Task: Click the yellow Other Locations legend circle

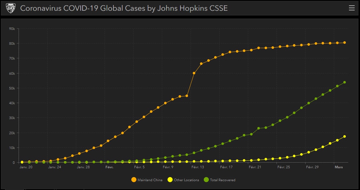Action: (170, 180)
